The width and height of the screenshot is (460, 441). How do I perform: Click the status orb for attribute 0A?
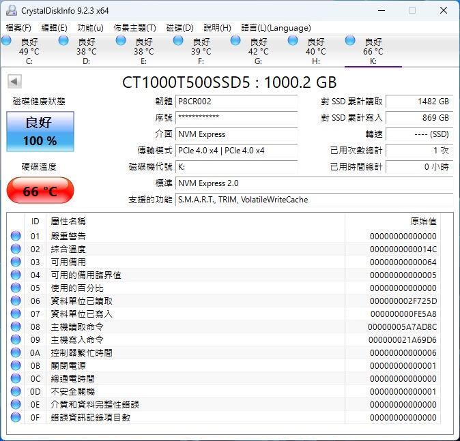pyautogui.click(x=16, y=352)
